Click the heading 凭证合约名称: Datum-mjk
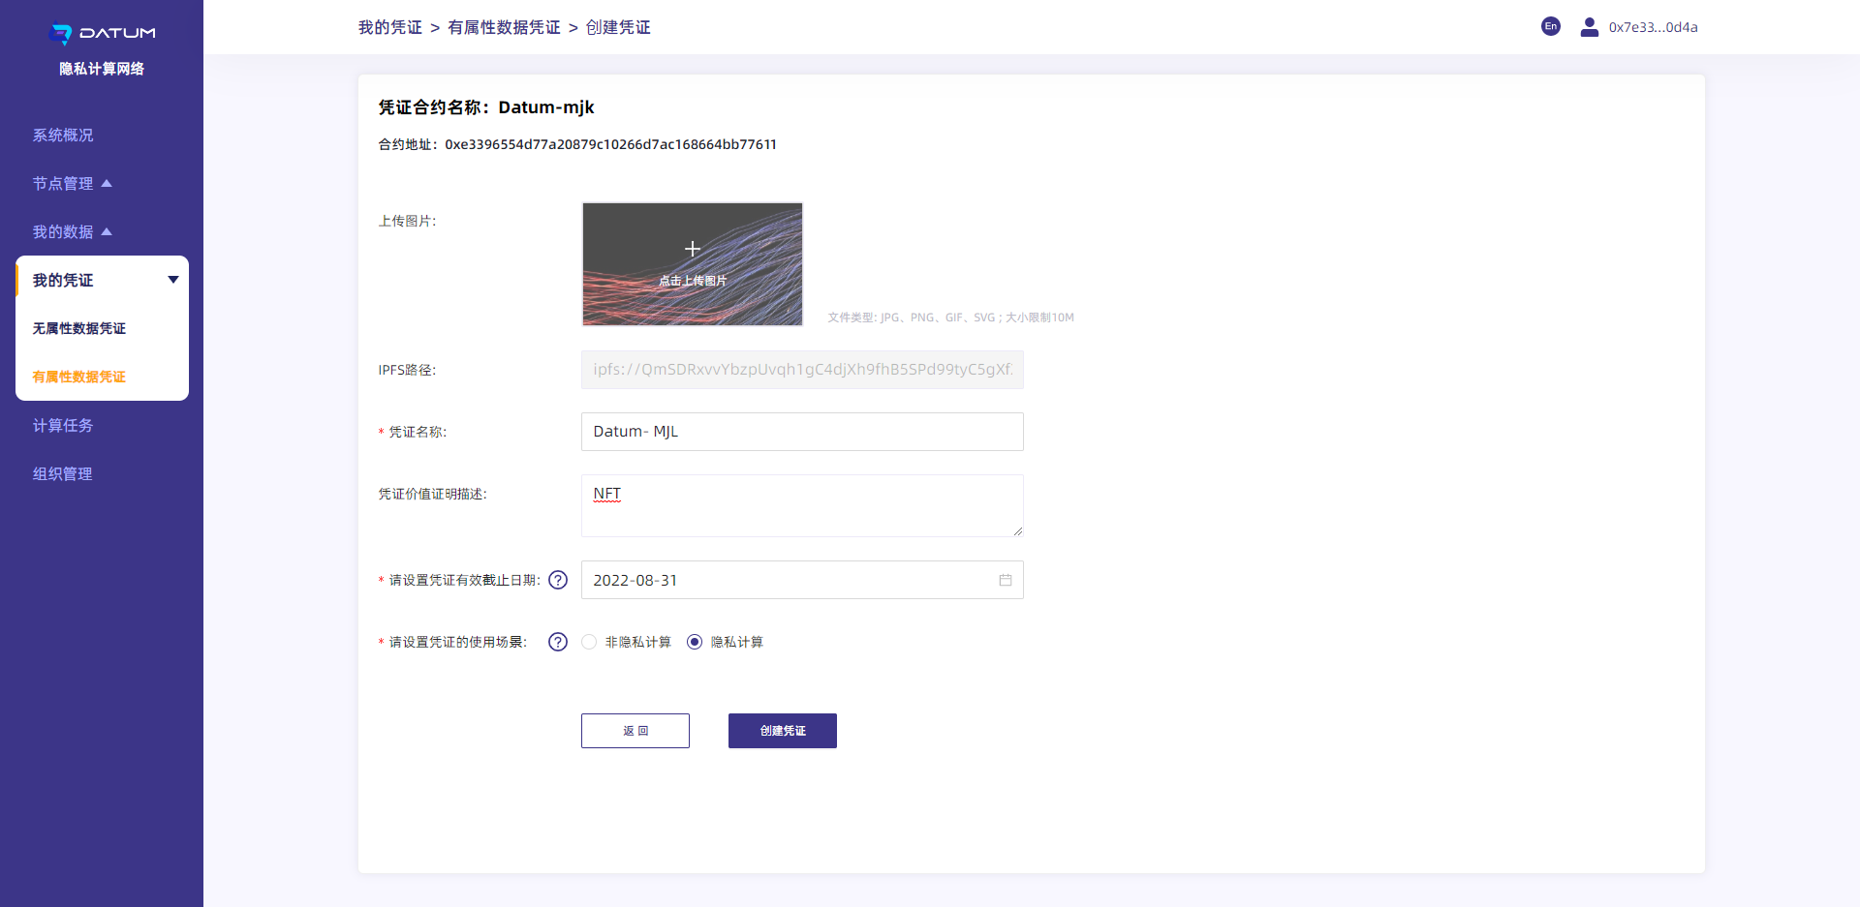Image resolution: width=1860 pixels, height=907 pixels. [x=486, y=107]
